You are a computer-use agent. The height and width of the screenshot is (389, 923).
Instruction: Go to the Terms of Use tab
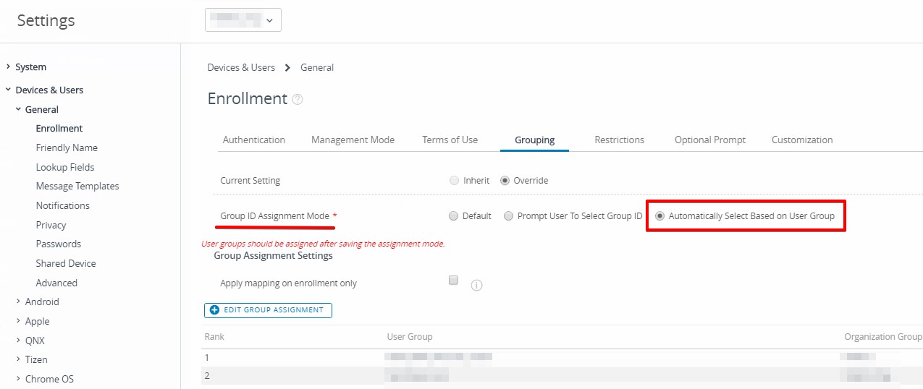(450, 140)
